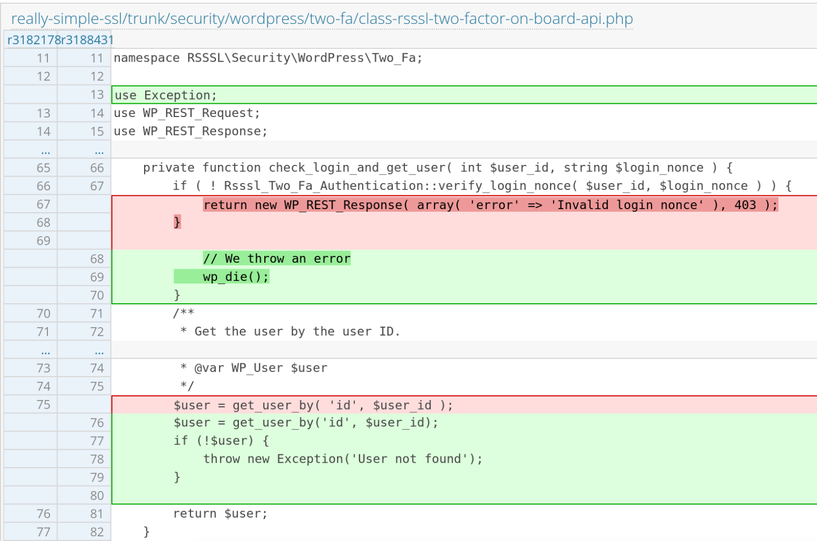Click the removed get_user_by line
Viewport: 817px width, 541px height.
click(312, 405)
